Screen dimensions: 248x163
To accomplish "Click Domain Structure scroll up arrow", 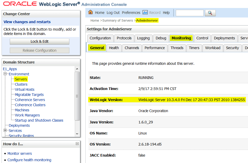I will pos(77,69).
